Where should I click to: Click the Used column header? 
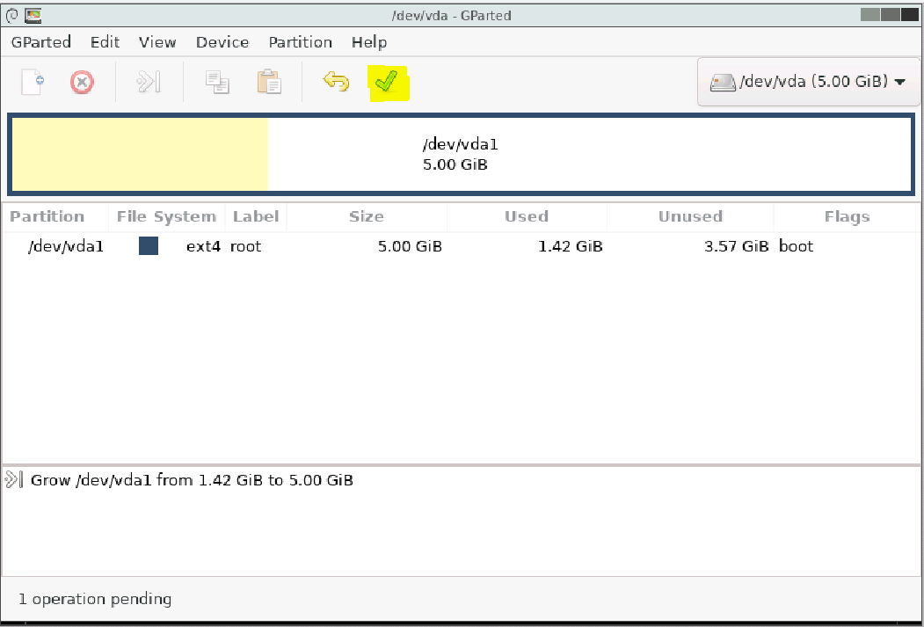coord(527,217)
